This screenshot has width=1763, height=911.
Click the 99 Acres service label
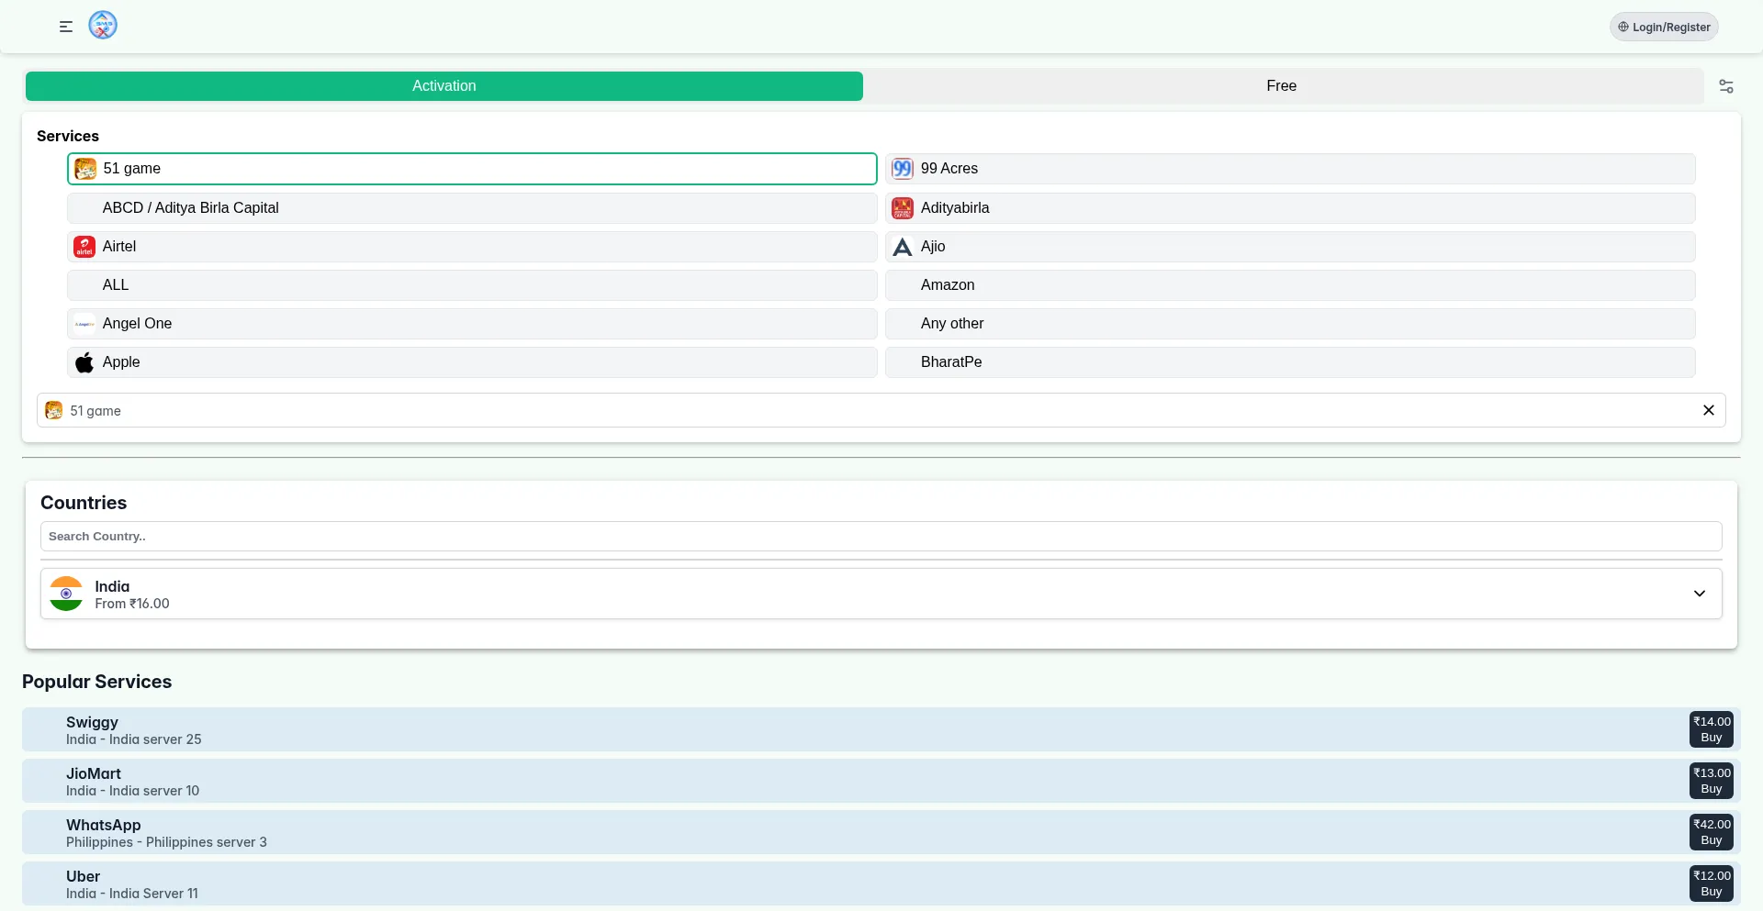click(949, 169)
